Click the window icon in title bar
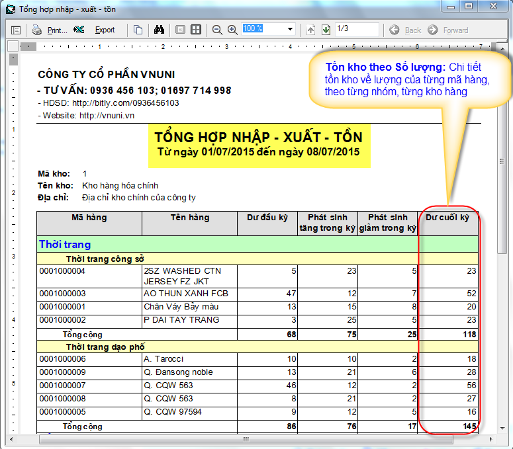 (x=9, y=9)
